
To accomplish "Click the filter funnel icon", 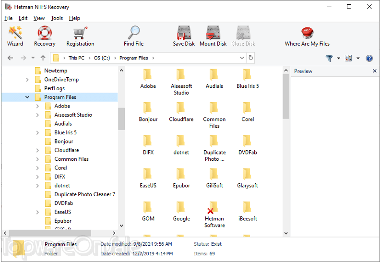I will tap(329, 58).
